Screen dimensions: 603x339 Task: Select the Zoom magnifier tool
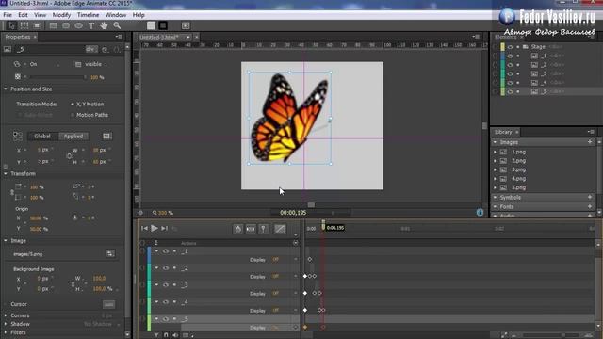pos(117,25)
